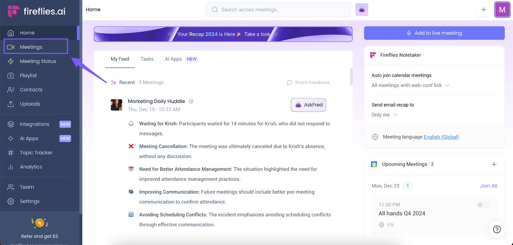Expand Send email recap to dropdown
The height and width of the screenshot is (245, 513).
pyautogui.click(x=384, y=115)
